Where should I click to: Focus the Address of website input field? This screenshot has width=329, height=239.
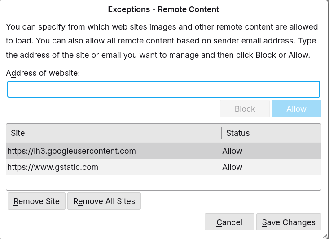pyautogui.click(x=164, y=89)
